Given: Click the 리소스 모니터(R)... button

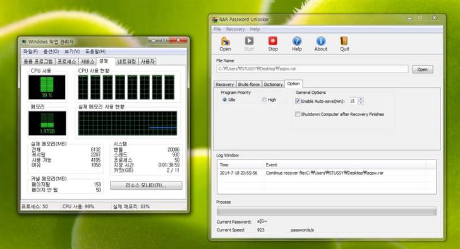Looking at the screenshot, I should click(x=146, y=185).
